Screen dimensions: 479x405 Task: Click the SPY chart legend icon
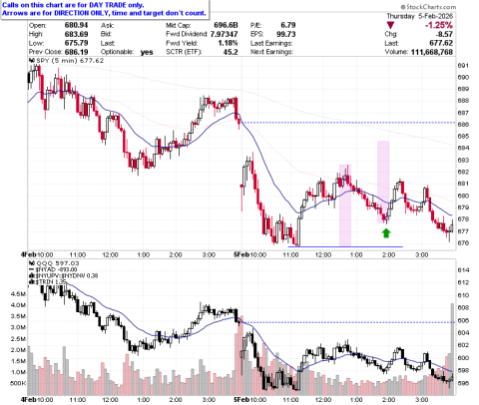pos(32,61)
